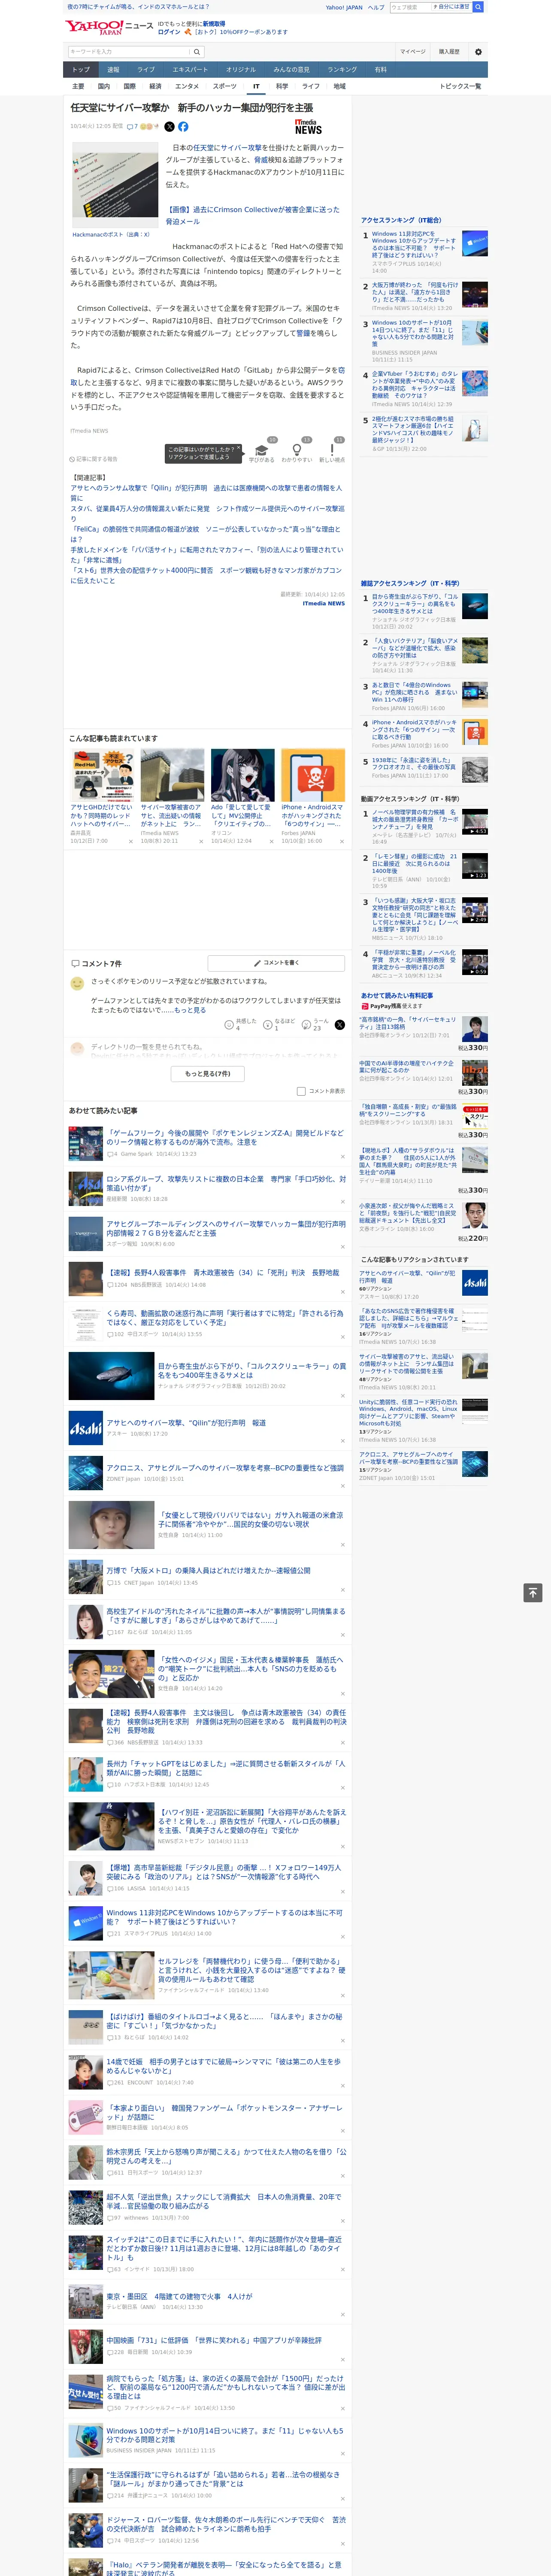Switch to the 速報 tab
The height and width of the screenshot is (2576, 551).
click(x=113, y=70)
